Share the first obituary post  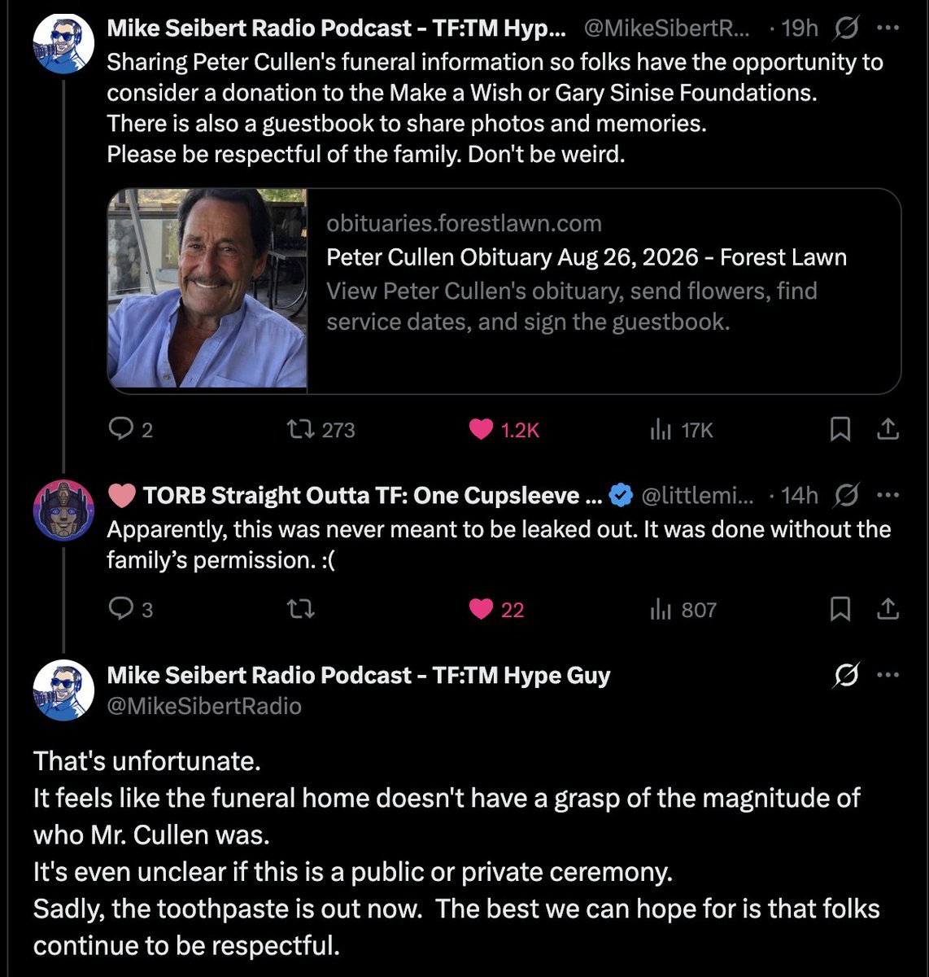(x=888, y=429)
